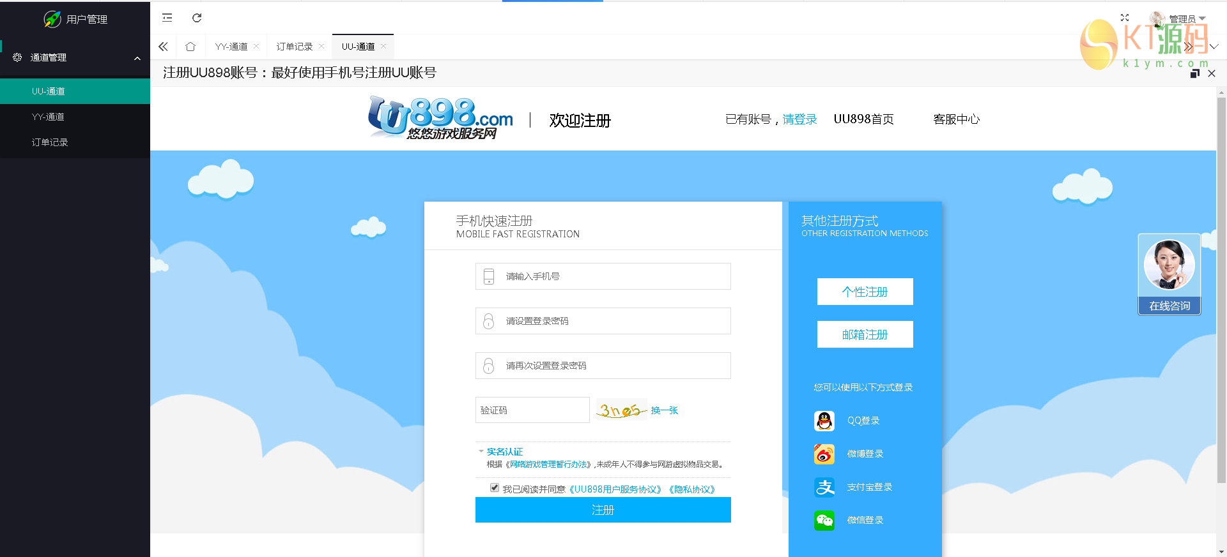This screenshot has height=557, width=1227.
Task: Click the Weibo login icon
Action: click(824, 454)
